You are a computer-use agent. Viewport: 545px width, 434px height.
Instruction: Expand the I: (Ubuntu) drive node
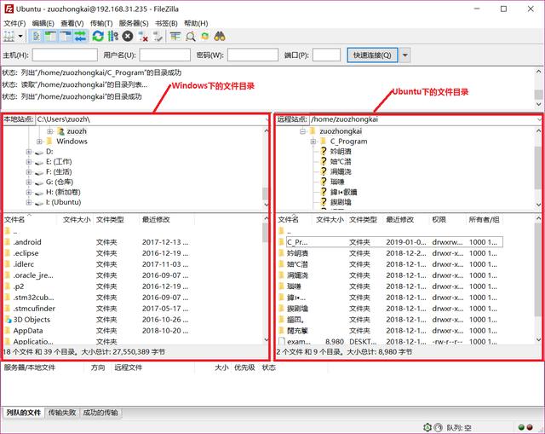click(x=29, y=202)
